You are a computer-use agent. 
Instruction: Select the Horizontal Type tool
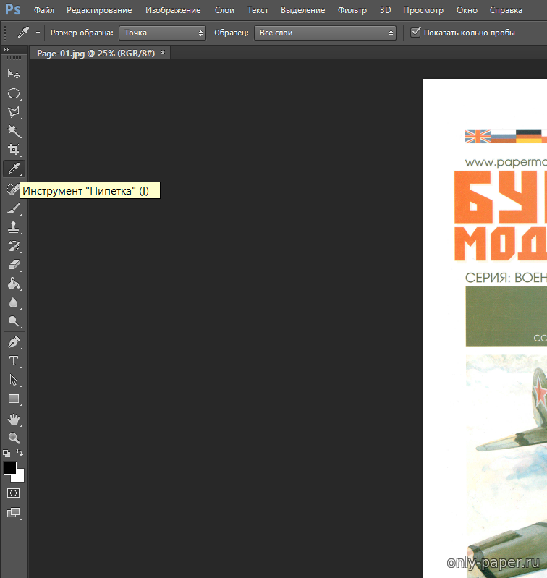click(13, 361)
